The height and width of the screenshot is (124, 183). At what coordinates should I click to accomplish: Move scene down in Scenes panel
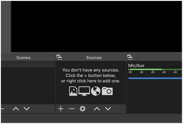pyautogui.click(x=27, y=109)
